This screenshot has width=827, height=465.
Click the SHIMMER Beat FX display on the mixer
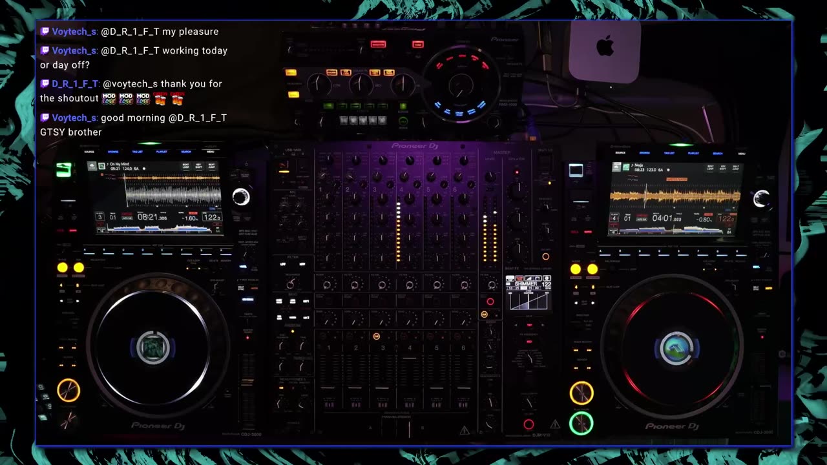pyautogui.click(x=529, y=293)
